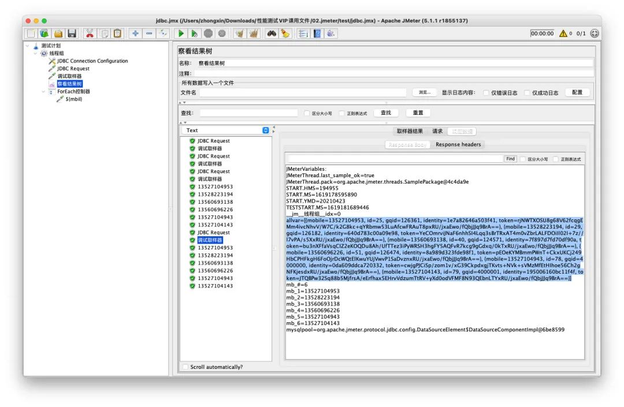Click the Shutdown test icon
Screen dimensions: 624x407
click(x=222, y=33)
